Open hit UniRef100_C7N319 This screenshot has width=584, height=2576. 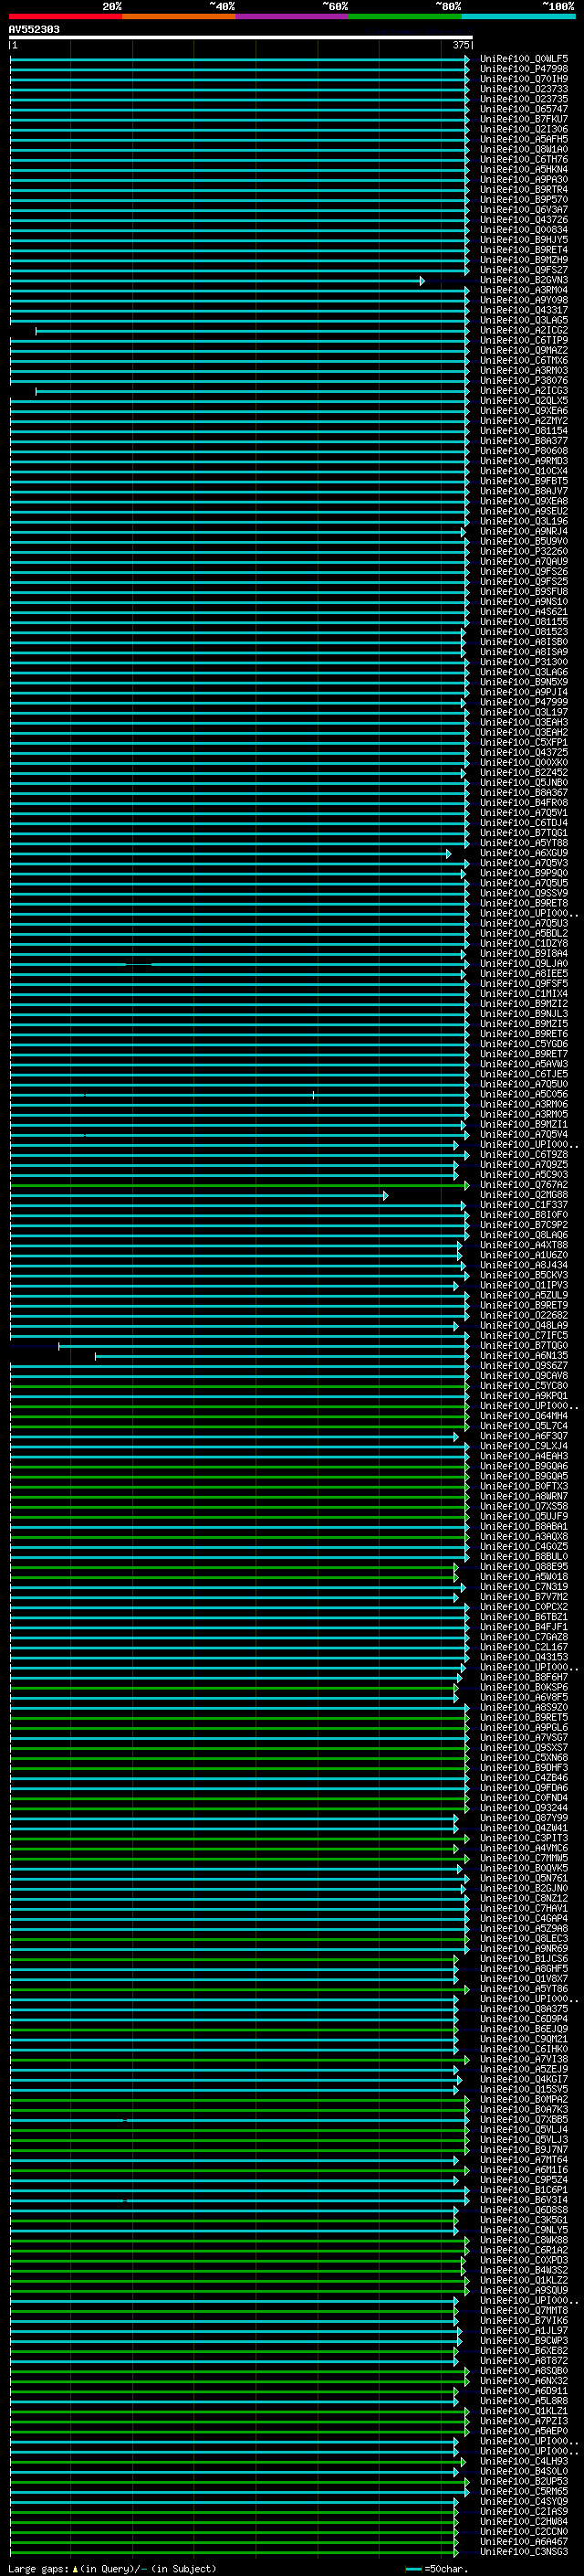click(x=523, y=1588)
